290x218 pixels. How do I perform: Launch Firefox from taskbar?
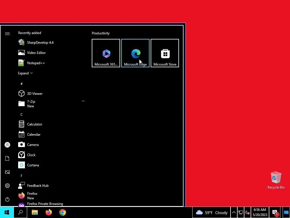coord(49,212)
